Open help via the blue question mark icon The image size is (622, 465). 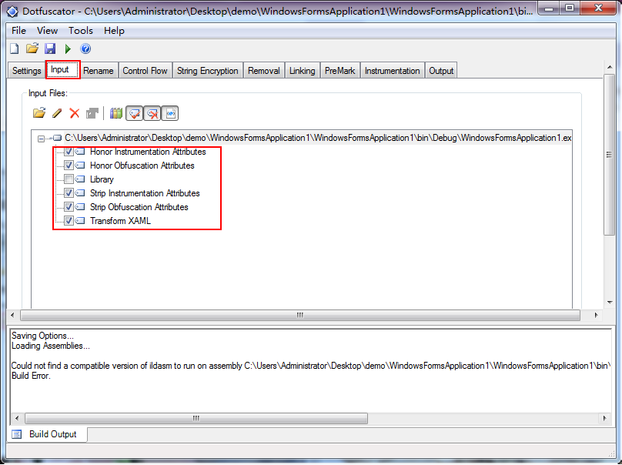85,49
